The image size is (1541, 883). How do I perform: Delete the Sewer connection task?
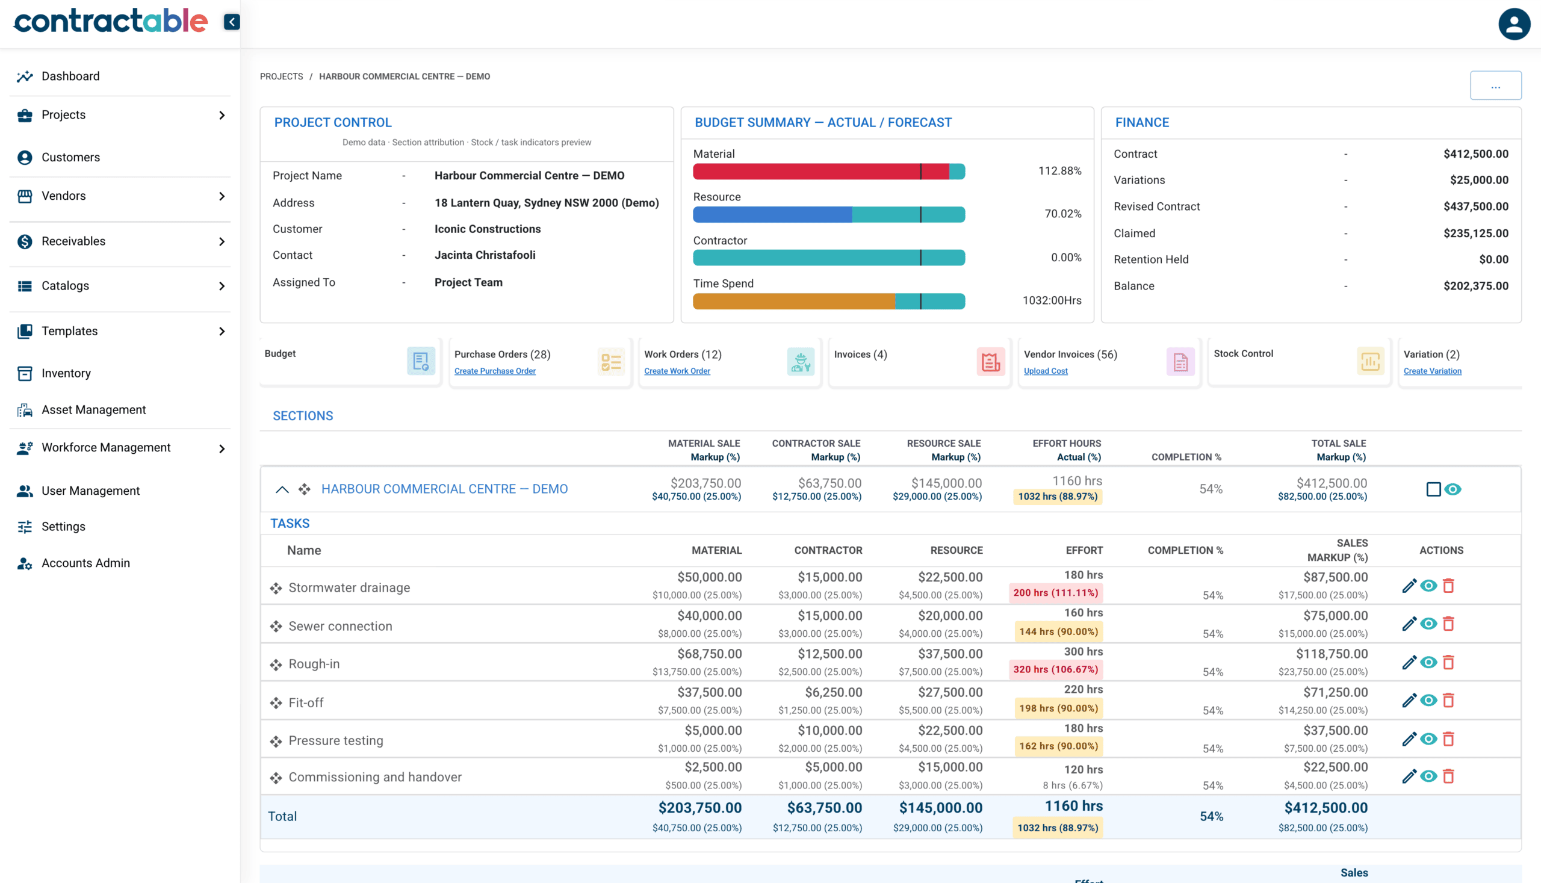coord(1448,624)
